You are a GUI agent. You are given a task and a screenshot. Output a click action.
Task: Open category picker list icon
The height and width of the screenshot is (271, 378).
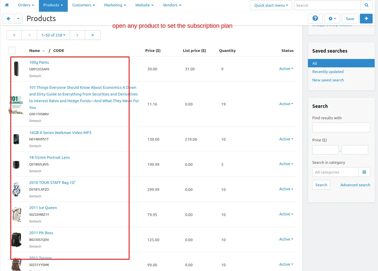[x=364, y=172]
